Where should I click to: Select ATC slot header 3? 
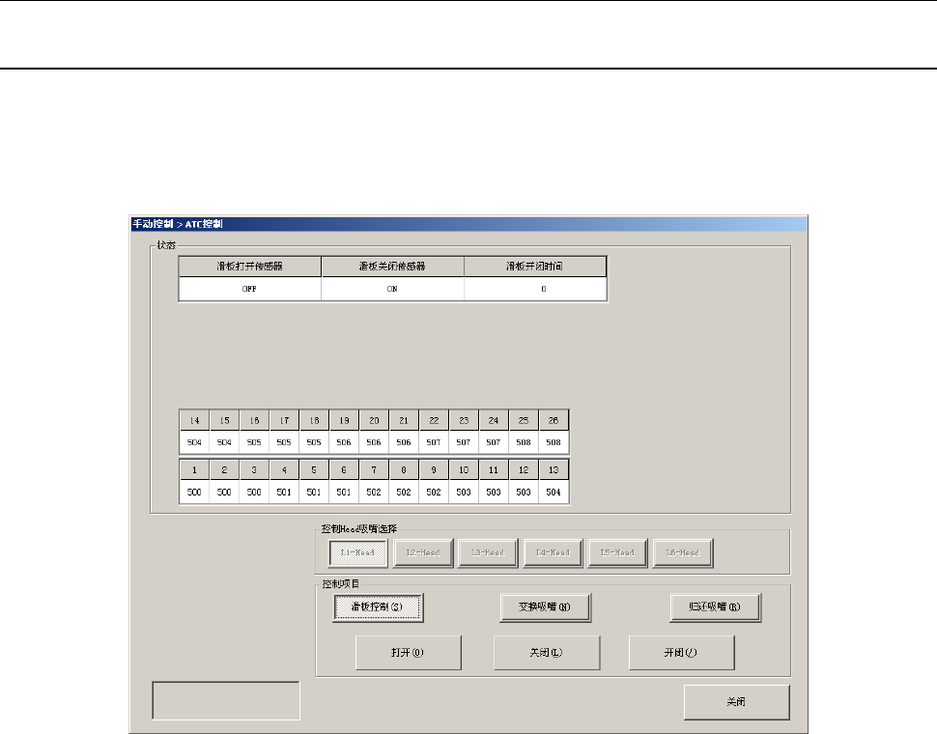click(x=254, y=470)
